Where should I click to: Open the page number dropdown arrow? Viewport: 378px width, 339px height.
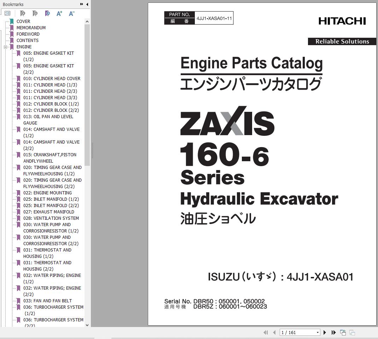318,333
